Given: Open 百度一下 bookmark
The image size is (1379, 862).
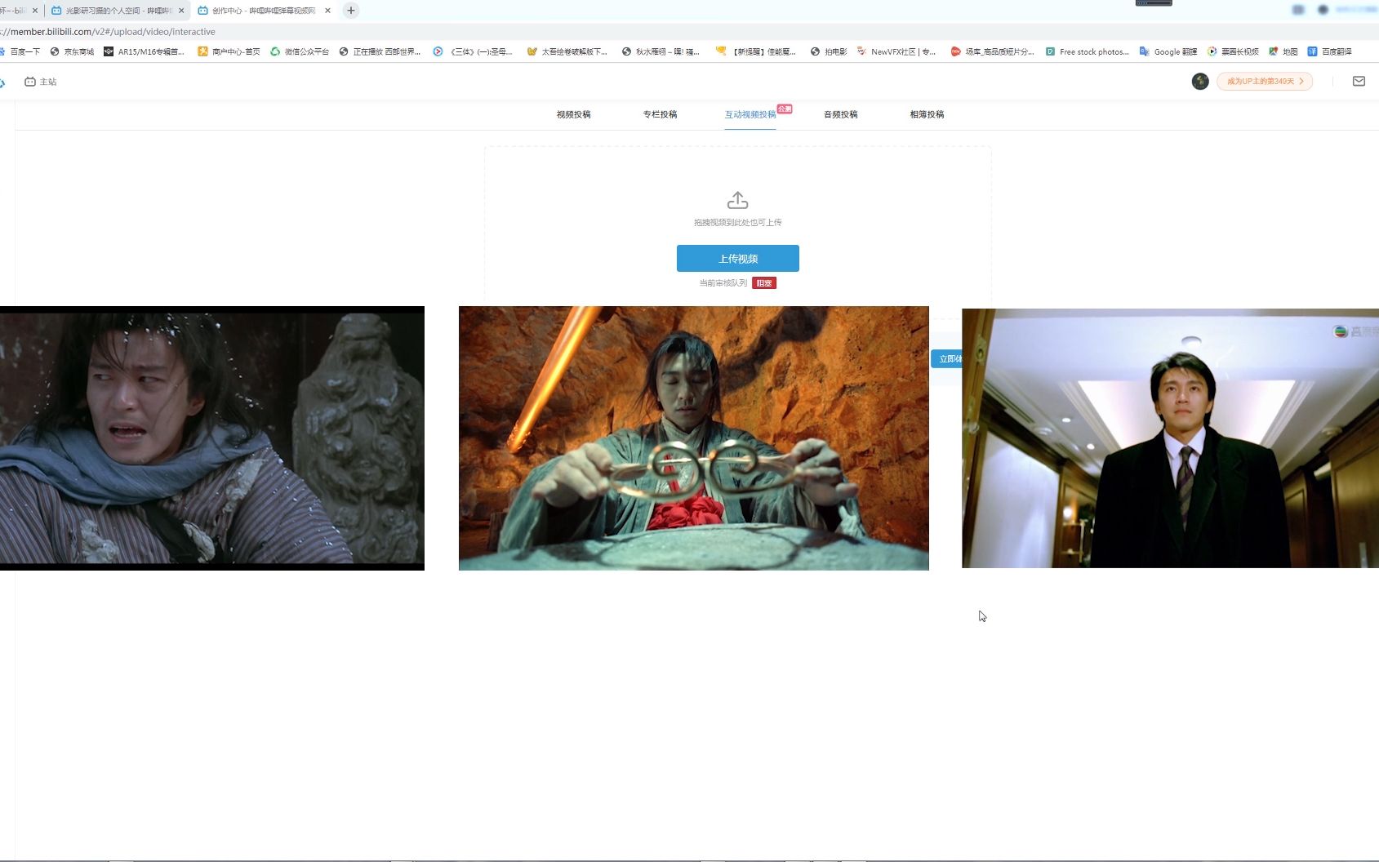Looking at the screenshot, I should point(21,51).
